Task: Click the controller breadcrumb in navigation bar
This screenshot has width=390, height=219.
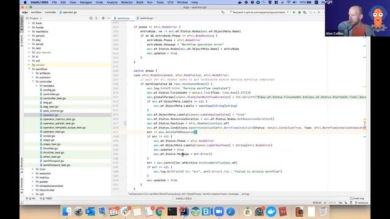Action: coord(50,12)
